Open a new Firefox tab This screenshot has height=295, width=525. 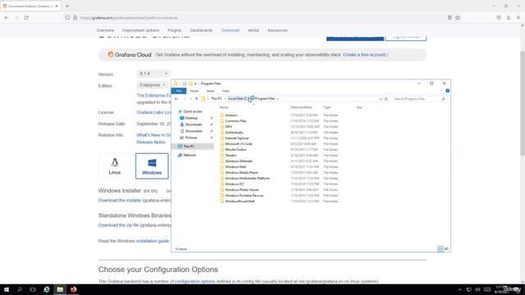(x=67, y=6)
